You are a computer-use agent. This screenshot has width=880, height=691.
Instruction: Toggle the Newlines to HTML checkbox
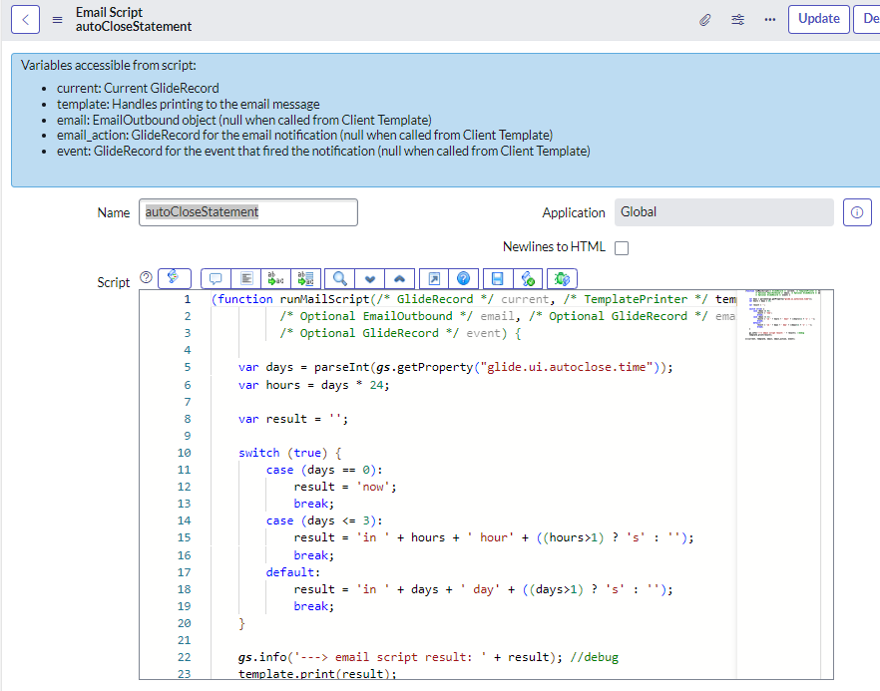(622, 248)
